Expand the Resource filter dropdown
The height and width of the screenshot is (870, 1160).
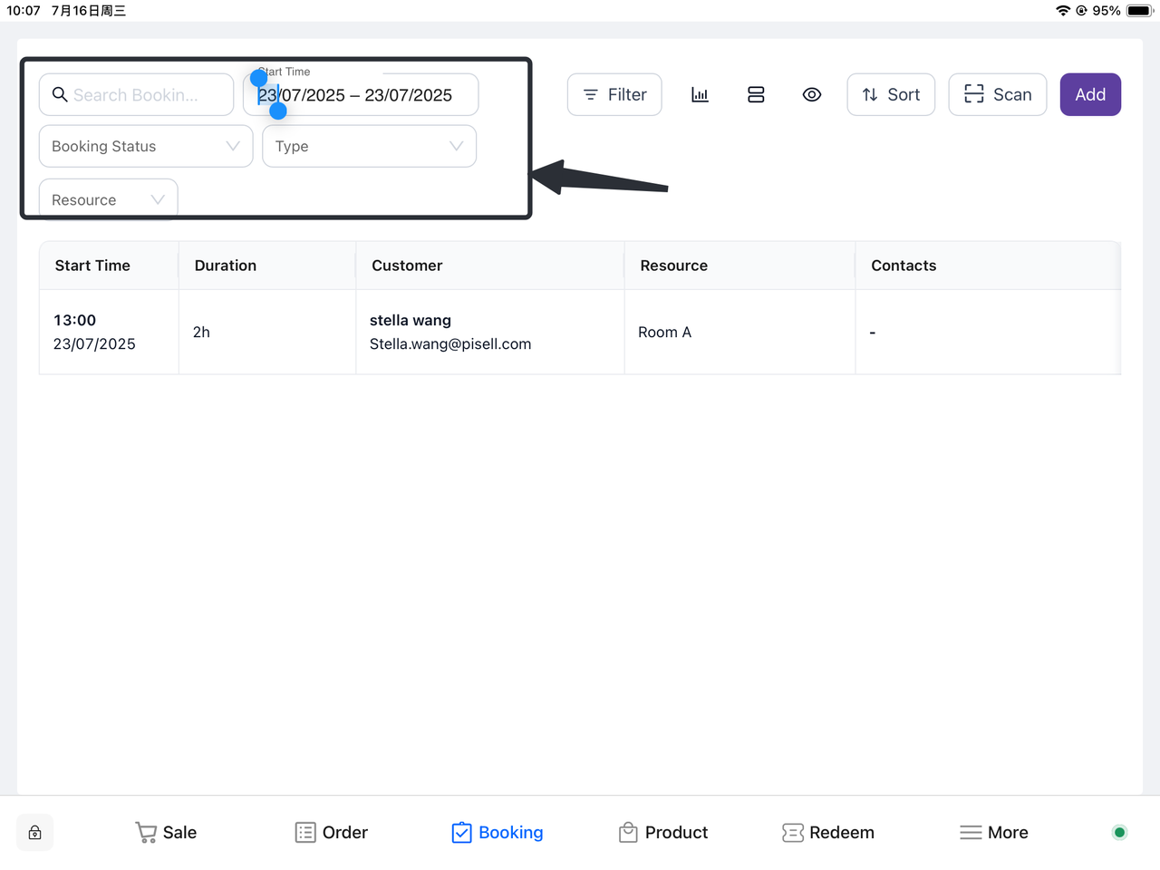[x=108, y=199]
